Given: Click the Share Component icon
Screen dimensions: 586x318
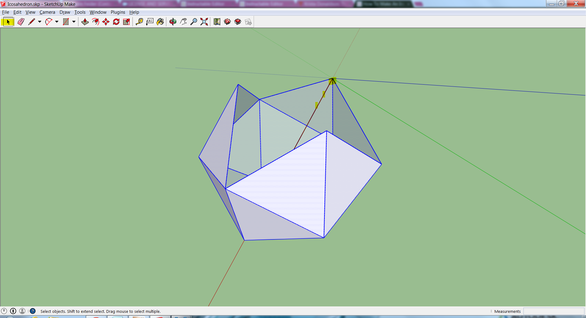Looking at the screenshot, I should 248,22.
